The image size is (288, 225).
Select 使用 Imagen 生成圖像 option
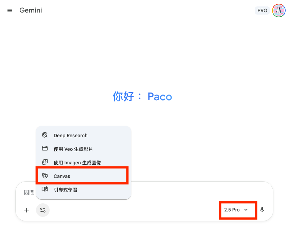(77, 163)
